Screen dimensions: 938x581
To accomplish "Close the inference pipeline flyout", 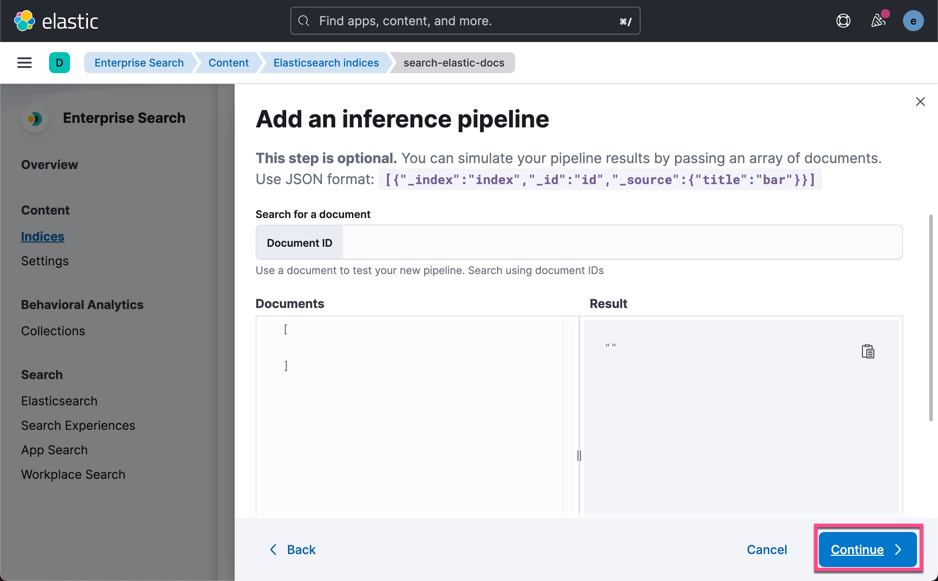I will point(920,101).
